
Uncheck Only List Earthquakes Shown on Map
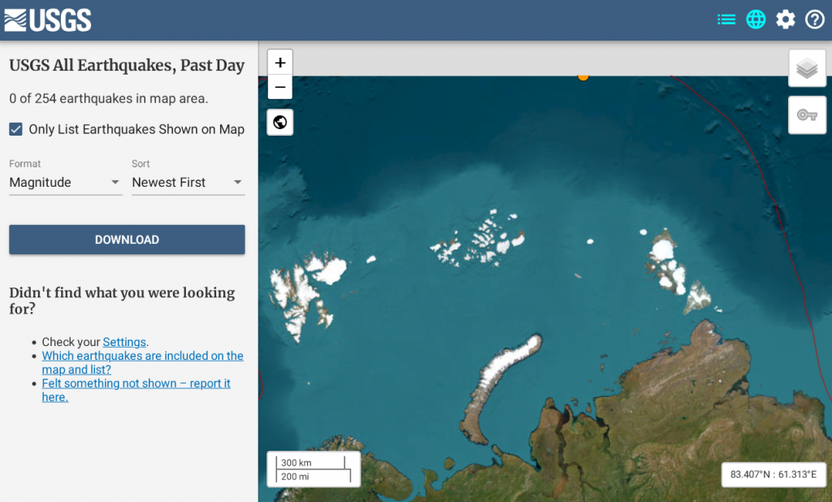[16, 129]
